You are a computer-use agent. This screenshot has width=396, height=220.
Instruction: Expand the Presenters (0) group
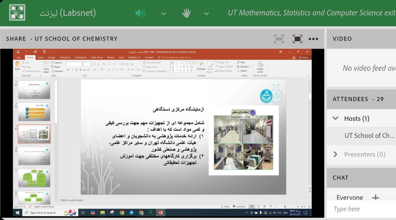[x=336, y=154]
